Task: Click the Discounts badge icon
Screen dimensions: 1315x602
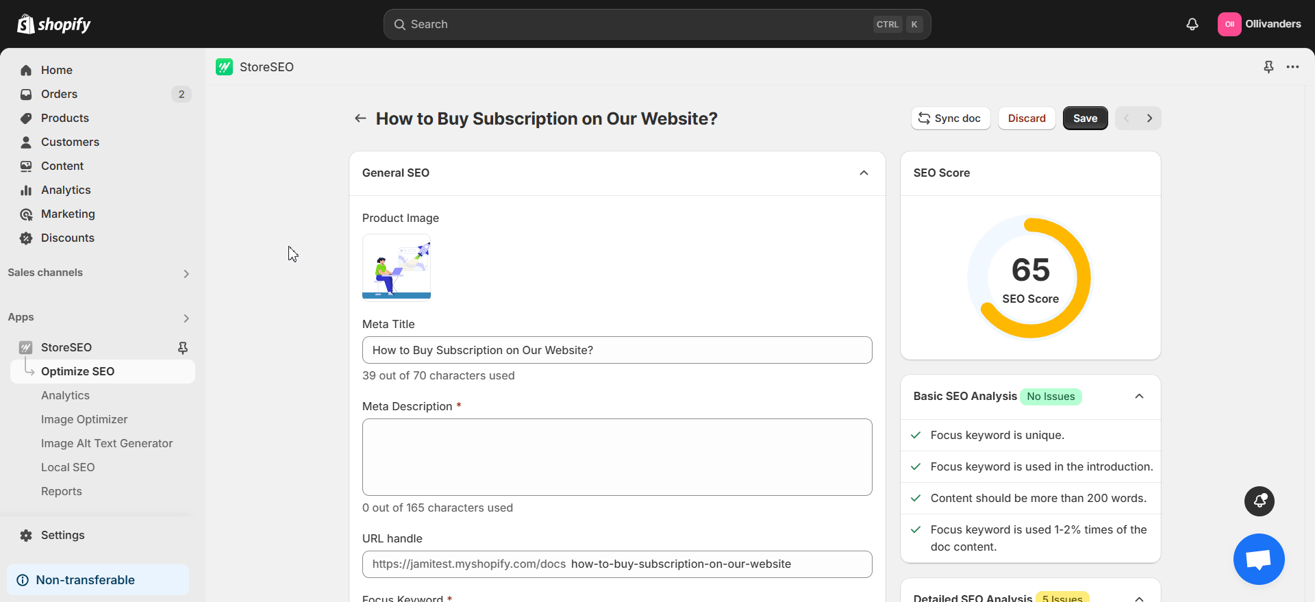Action: pyautogui.click(x=26, y=238)
